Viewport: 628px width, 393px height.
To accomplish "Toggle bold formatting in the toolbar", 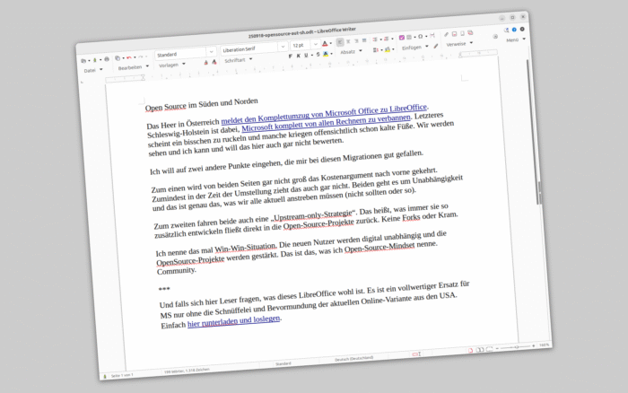I will pyautogui.click(x=290, y=57).
